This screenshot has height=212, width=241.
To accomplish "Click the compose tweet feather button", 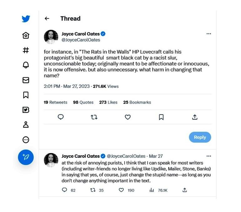I will tap(26, 157).
